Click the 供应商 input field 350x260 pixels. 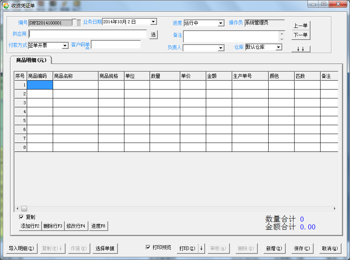[88, 34]
